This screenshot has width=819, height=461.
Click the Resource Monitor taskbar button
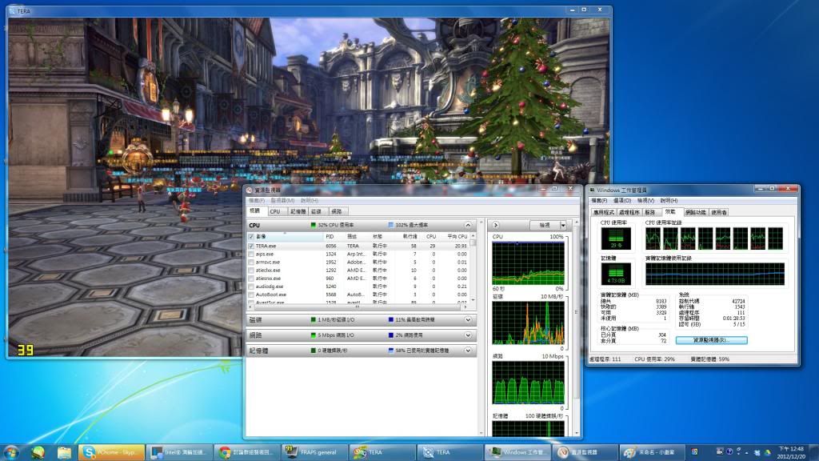[585, 452]
